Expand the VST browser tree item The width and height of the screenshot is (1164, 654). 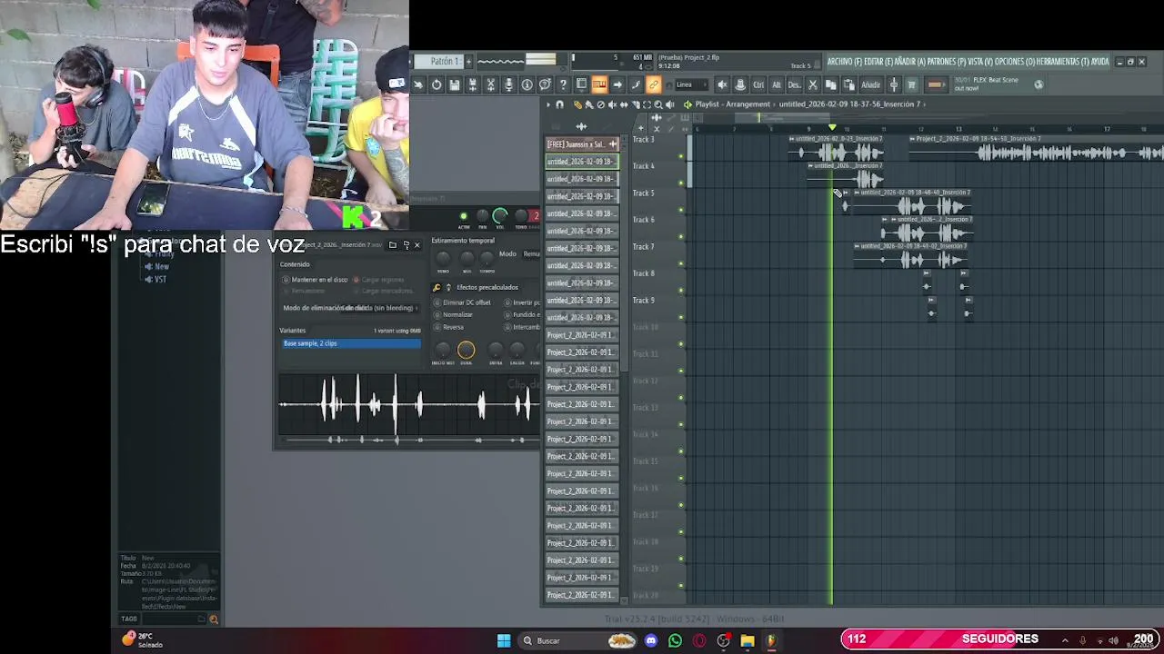(x=156, y=280)
